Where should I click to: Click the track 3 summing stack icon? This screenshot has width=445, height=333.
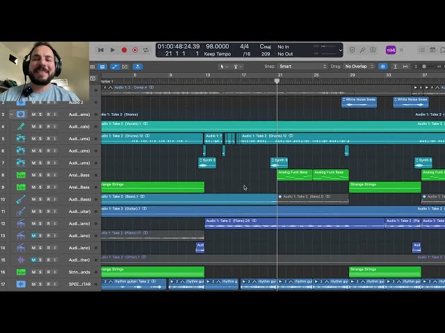(x=21, y=114)
